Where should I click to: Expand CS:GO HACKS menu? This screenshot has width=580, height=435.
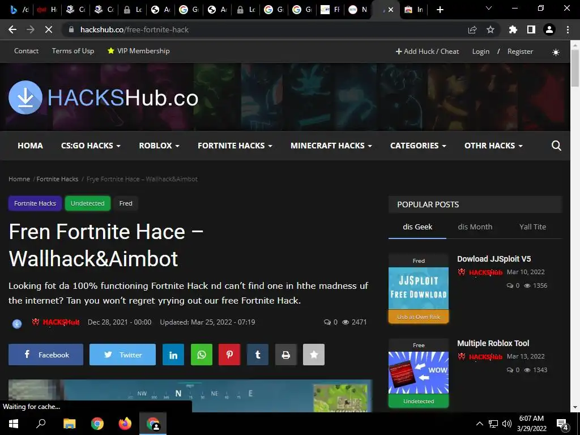[x=91, y=146]
